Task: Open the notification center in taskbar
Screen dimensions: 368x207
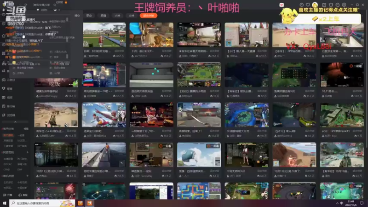Action: 362,203
